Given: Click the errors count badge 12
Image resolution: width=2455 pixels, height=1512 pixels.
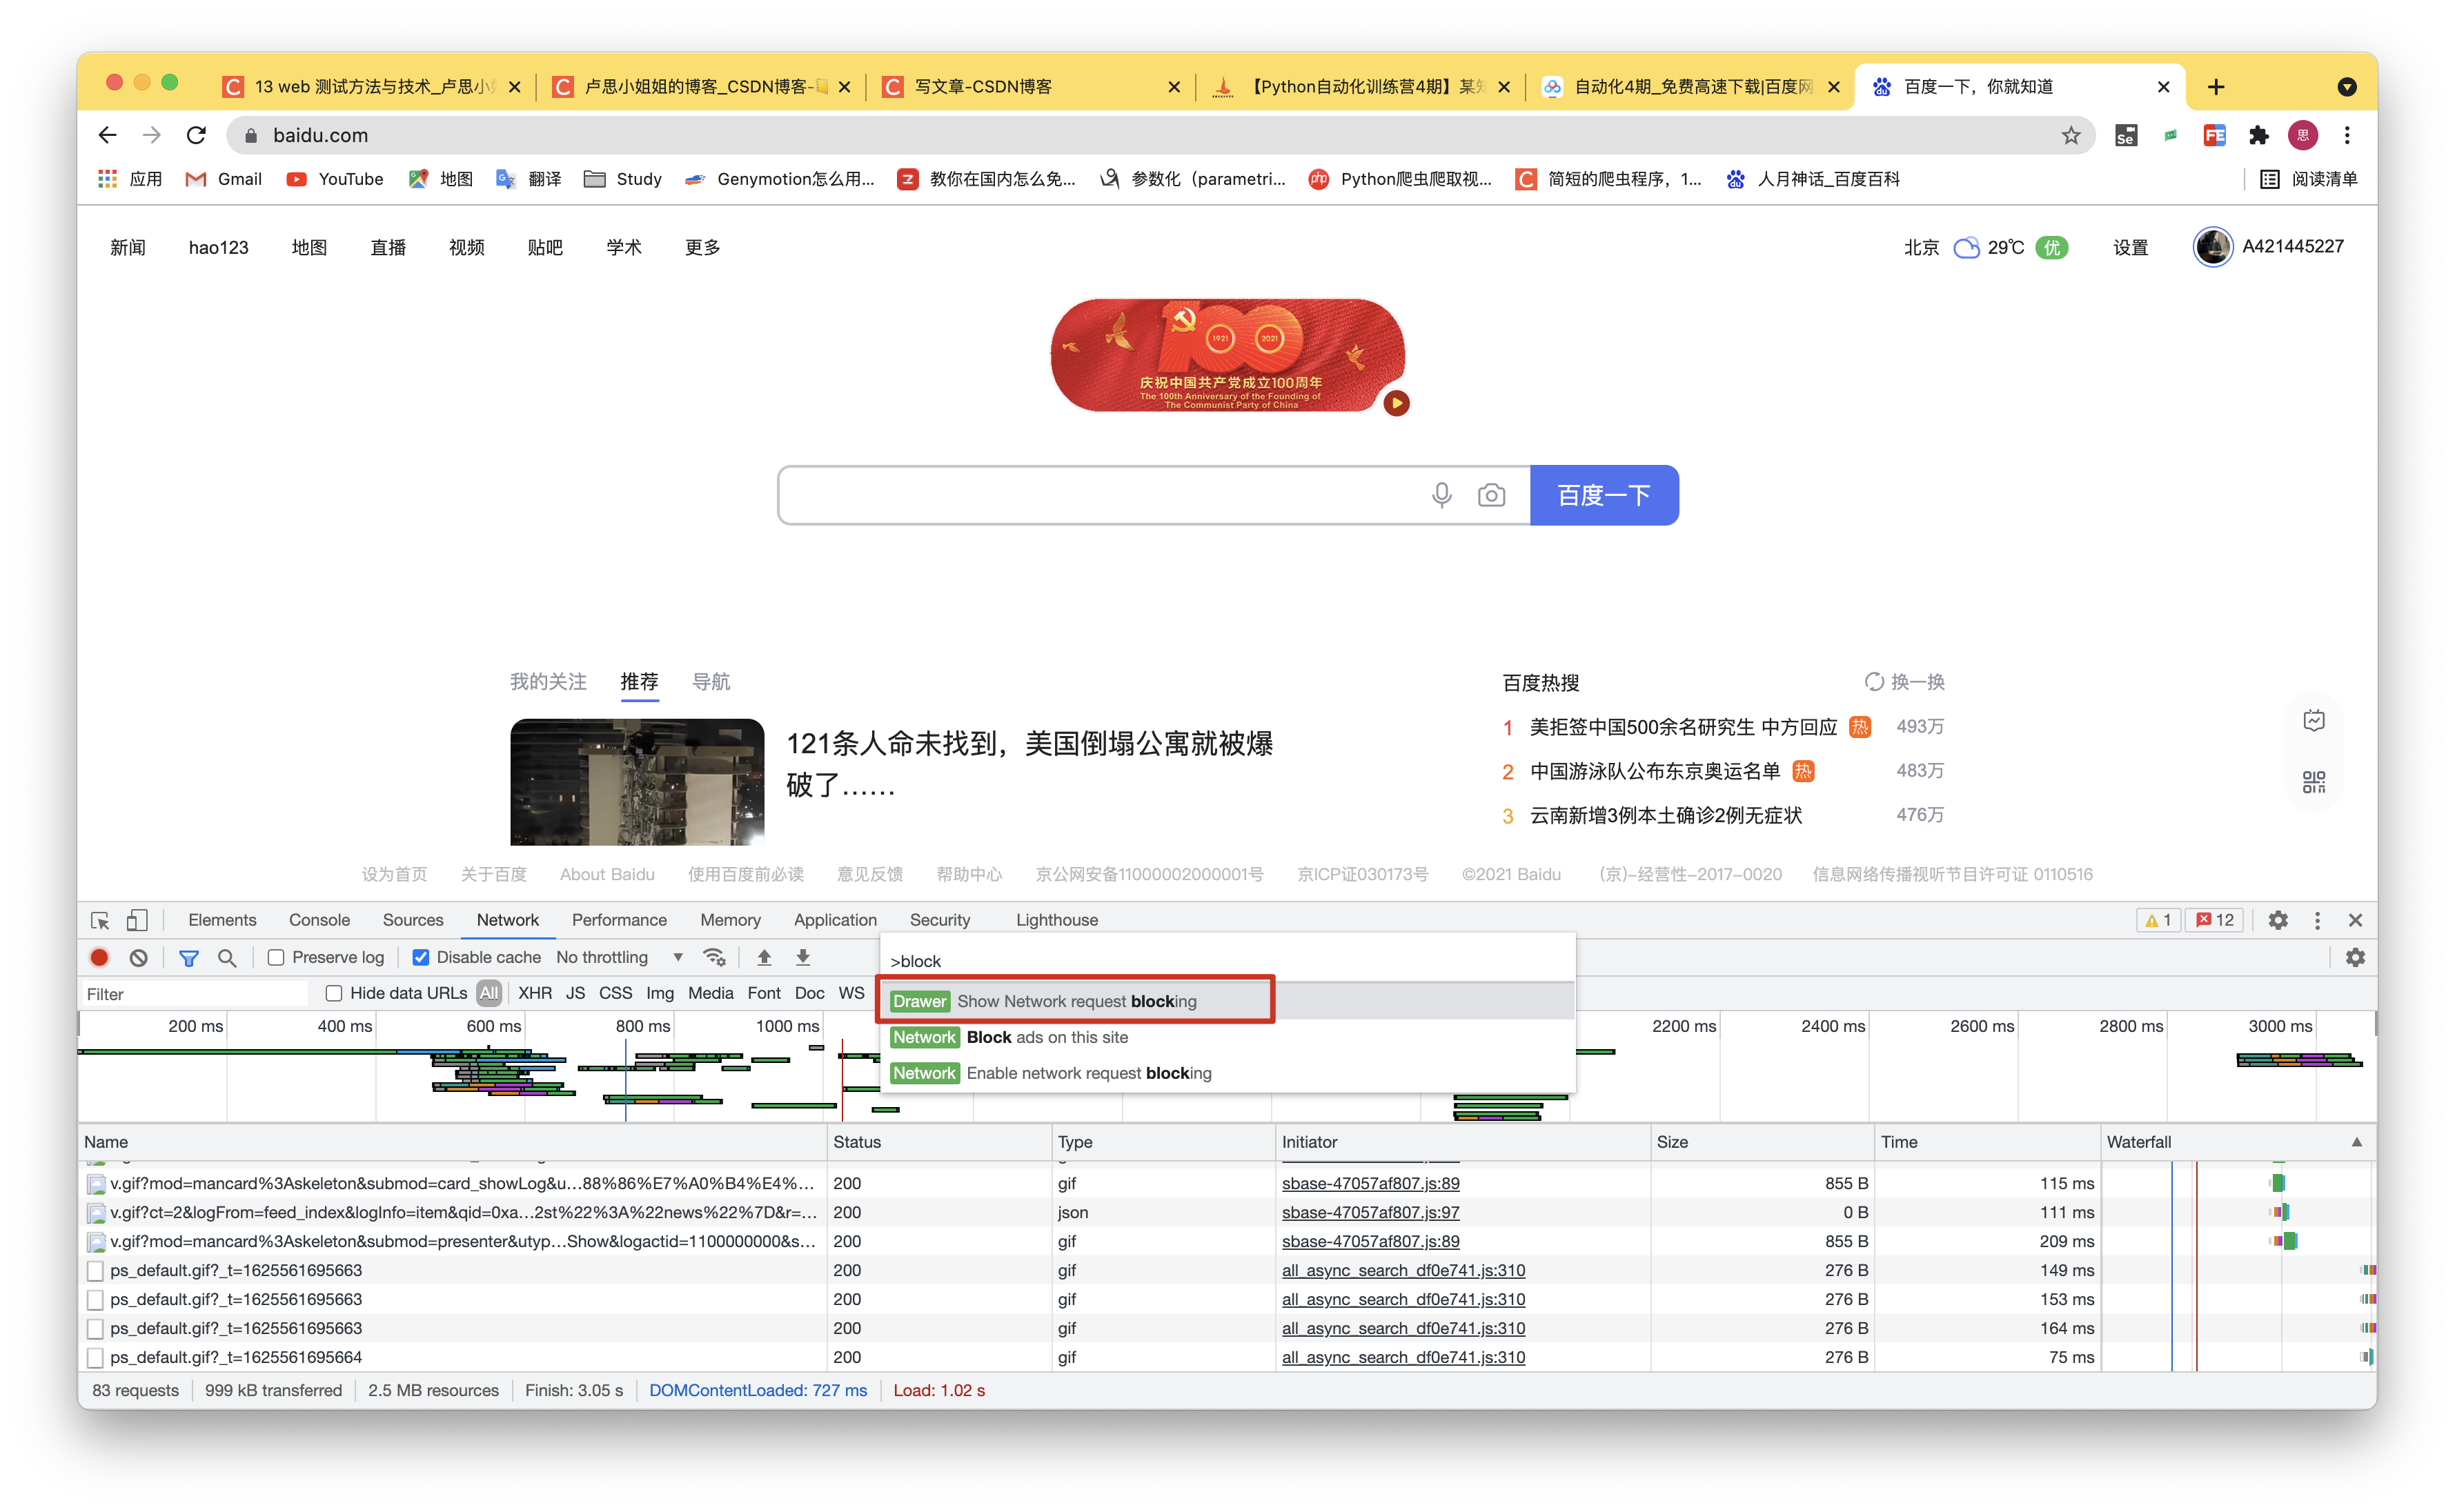Looking at the screenshot, I should [x=2214, y=920].
